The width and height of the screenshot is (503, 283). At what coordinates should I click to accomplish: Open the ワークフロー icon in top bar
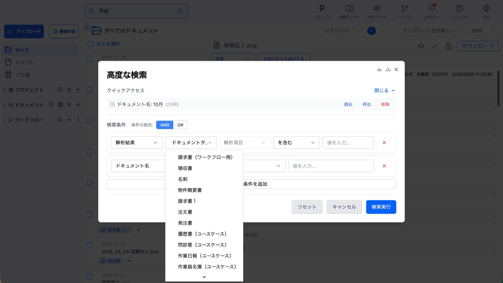[404, 8]
